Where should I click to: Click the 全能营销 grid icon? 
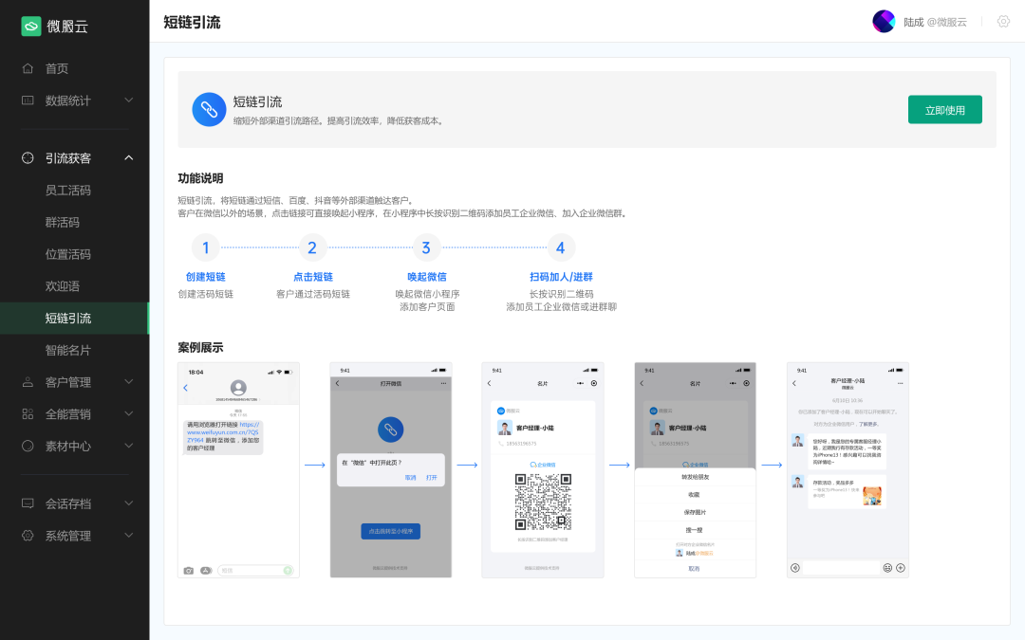tap(28, 414)
